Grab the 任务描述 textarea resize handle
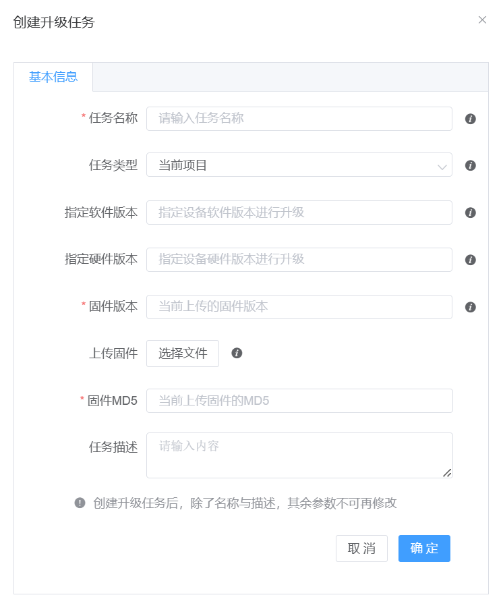503x616 pixels. tap(447, 473)
